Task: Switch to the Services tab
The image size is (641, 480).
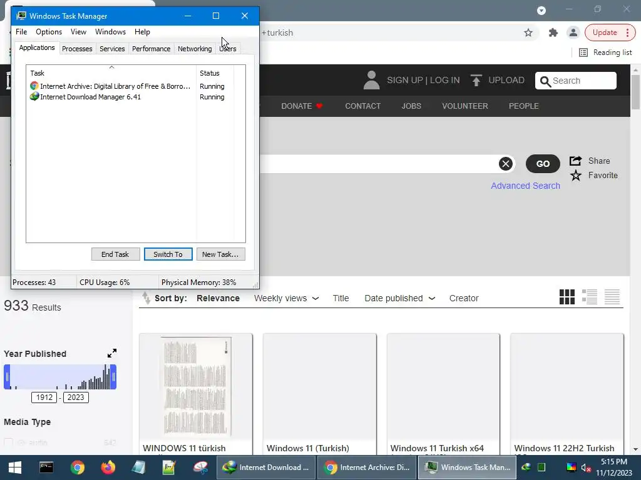Action: point(112,49)
